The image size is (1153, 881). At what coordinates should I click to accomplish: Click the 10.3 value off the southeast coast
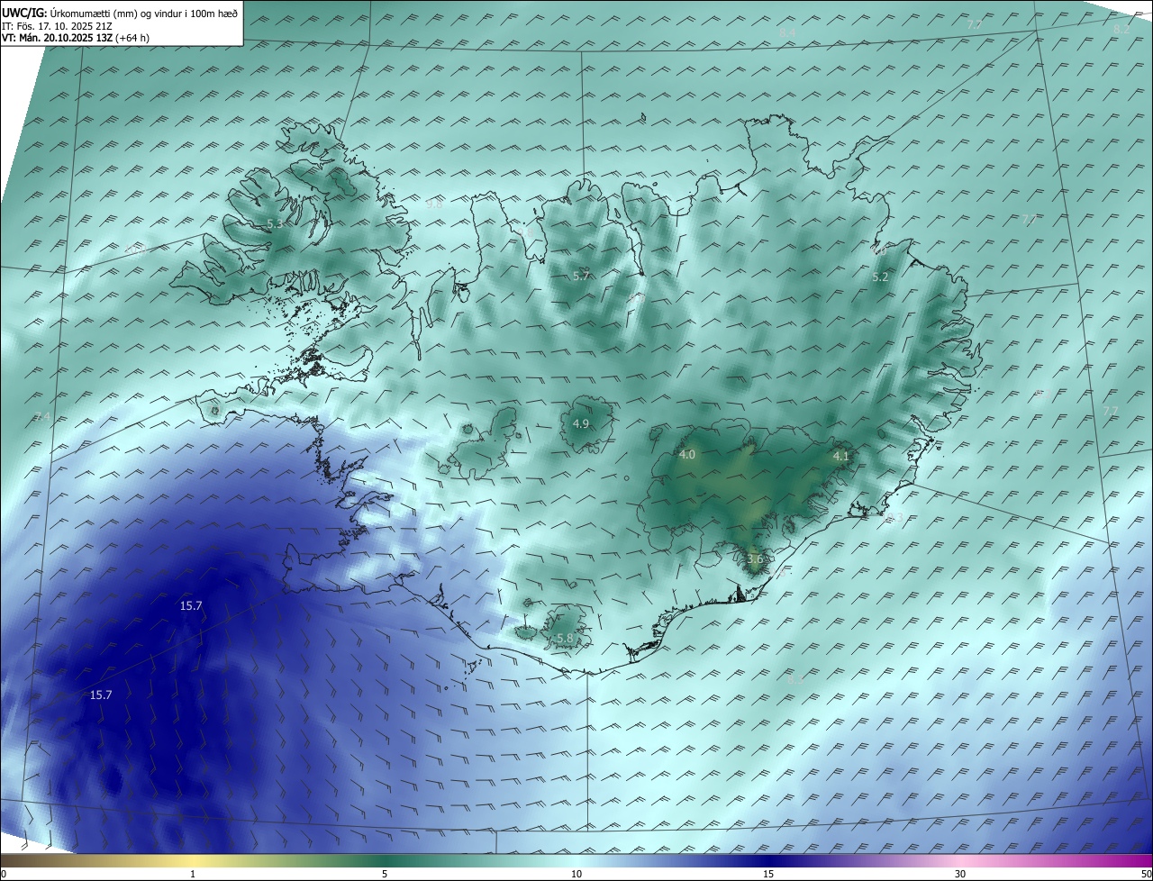tap(893, 517)
